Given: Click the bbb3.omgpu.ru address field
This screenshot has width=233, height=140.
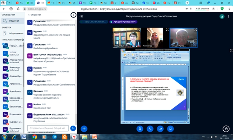Looking at the screenshot, I should tap(37, 9).
